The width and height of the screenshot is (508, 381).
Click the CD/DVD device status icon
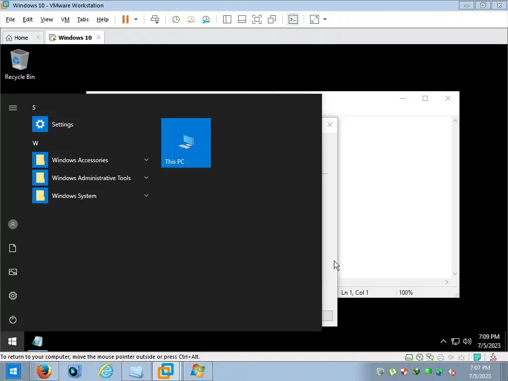click(x=420, y=357)
